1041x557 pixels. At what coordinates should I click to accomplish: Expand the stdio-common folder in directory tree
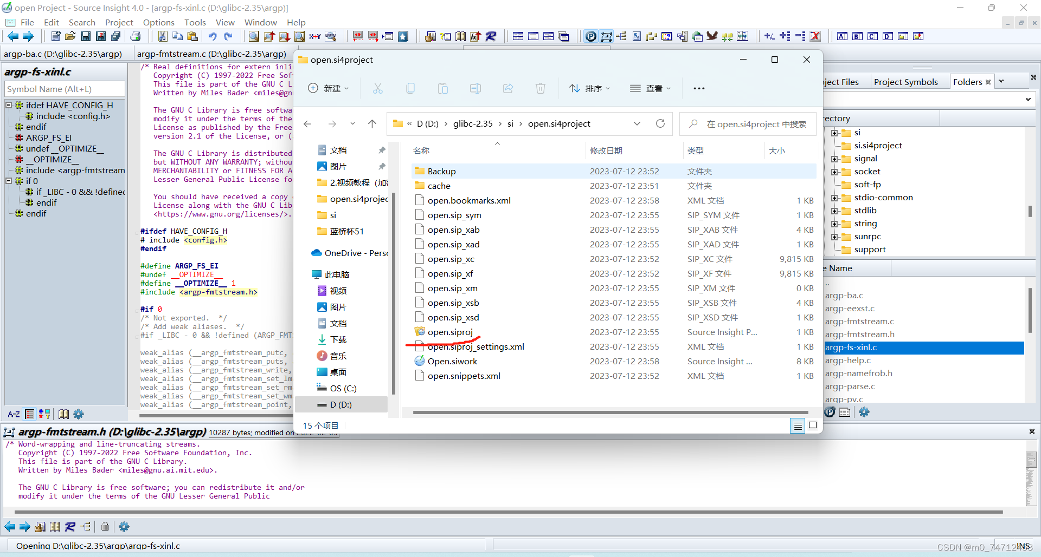[x=834, y=198]
